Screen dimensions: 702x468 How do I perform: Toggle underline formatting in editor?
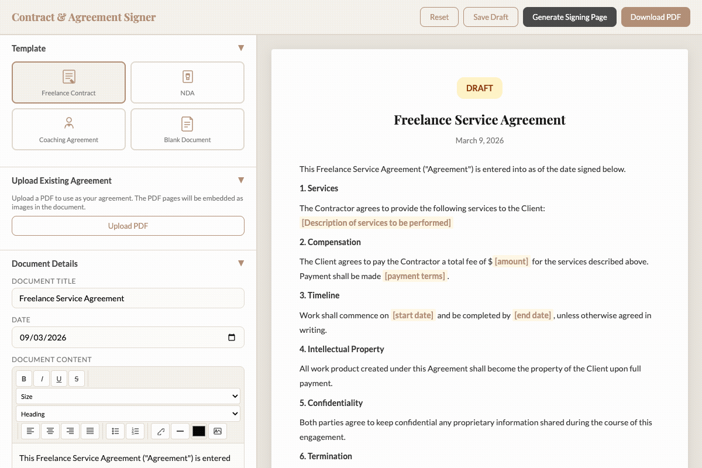tap(59, 378)
